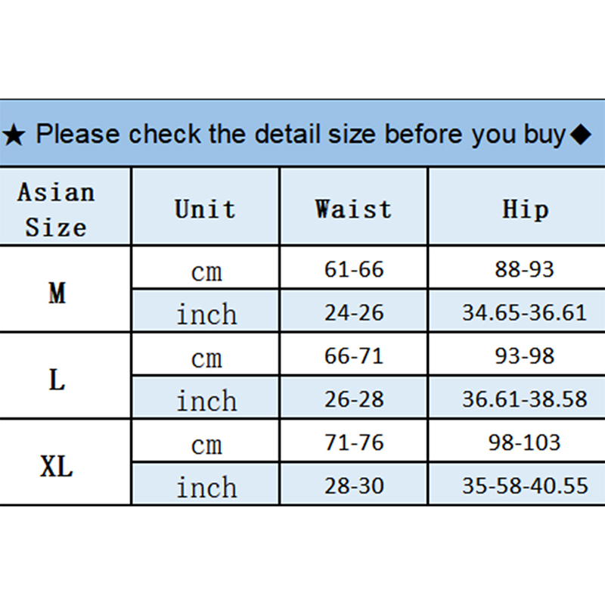This screenshot has height=605, width=605.
Task: Click the 'XL' size row label
Action: [x=57, y=467]
